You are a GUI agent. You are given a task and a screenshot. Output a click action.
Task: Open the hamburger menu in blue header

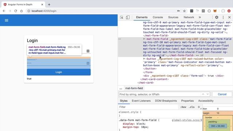pos(7,20)
